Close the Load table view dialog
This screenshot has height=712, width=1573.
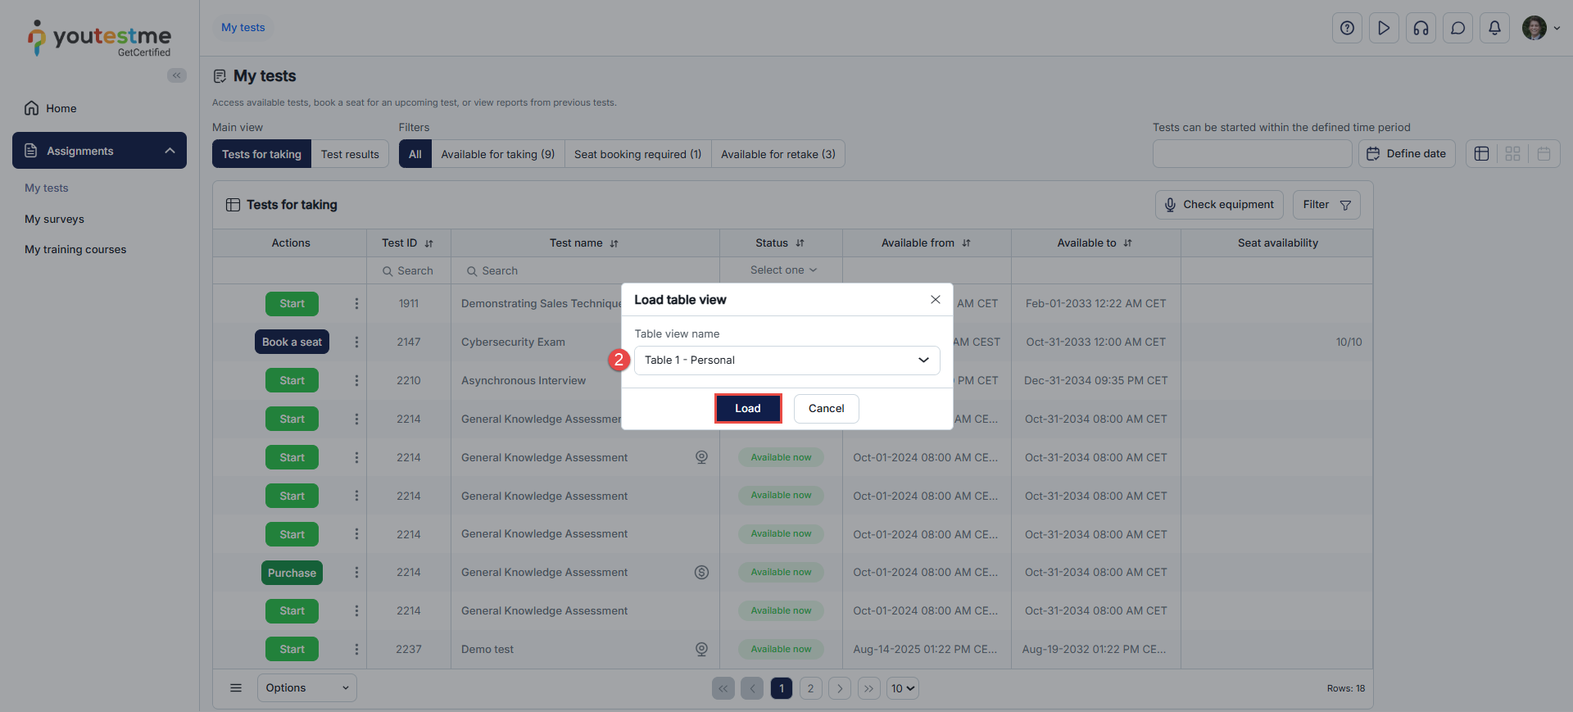935,300
